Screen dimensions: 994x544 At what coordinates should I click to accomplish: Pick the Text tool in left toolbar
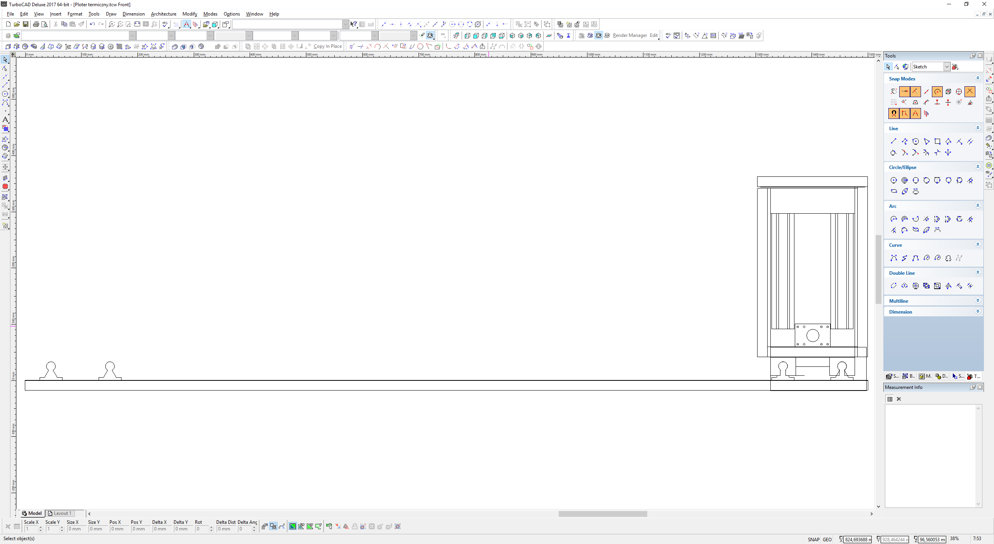tap(5, 120)
